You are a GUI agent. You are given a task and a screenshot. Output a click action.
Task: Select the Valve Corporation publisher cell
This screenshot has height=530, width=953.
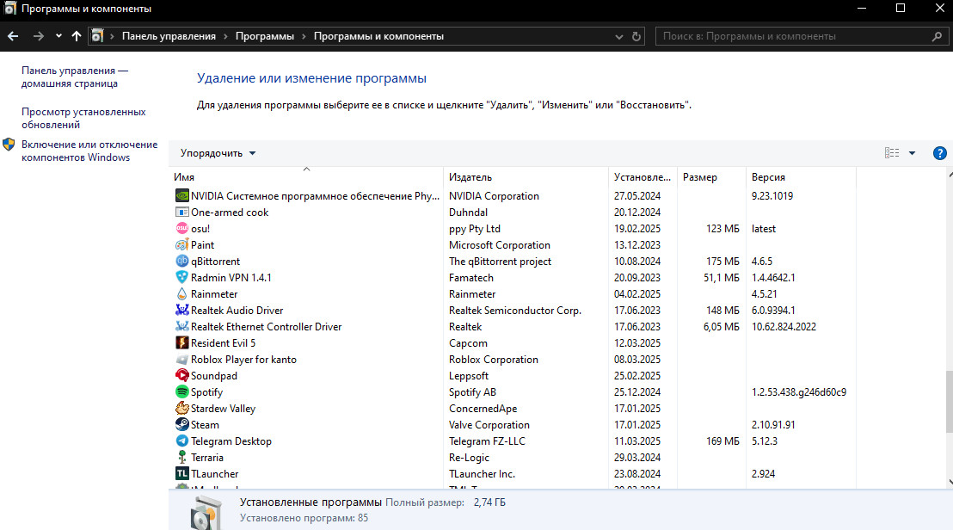click(489, 425)
